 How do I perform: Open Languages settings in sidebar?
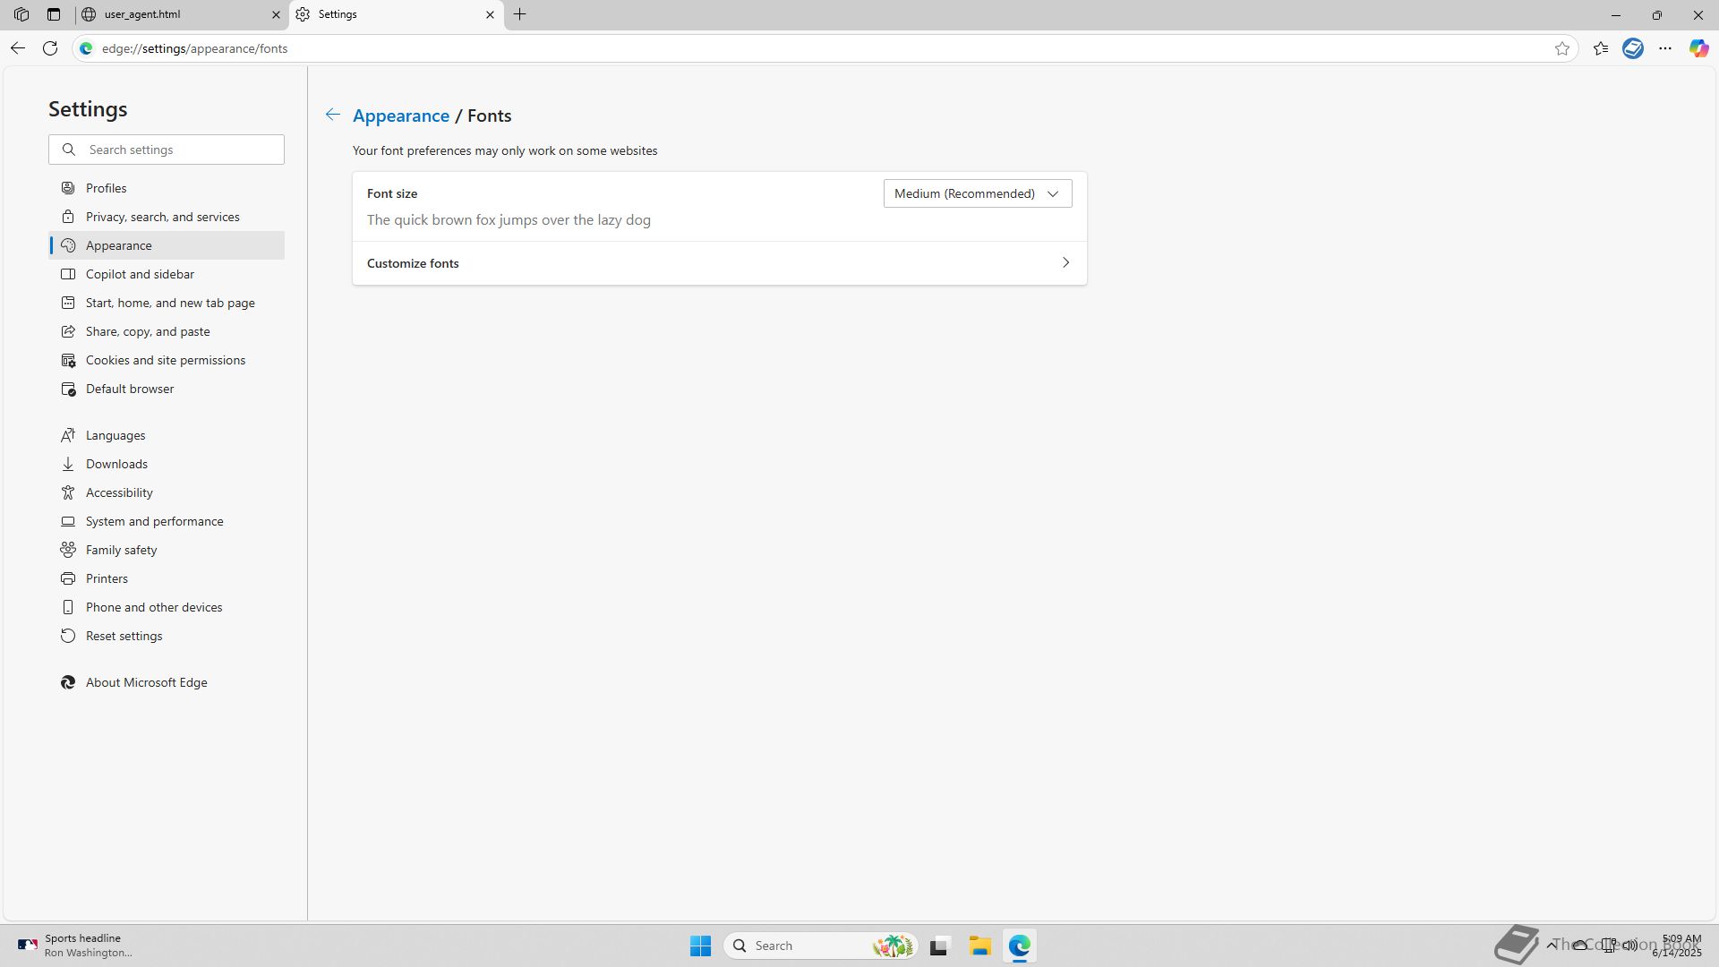115,435
